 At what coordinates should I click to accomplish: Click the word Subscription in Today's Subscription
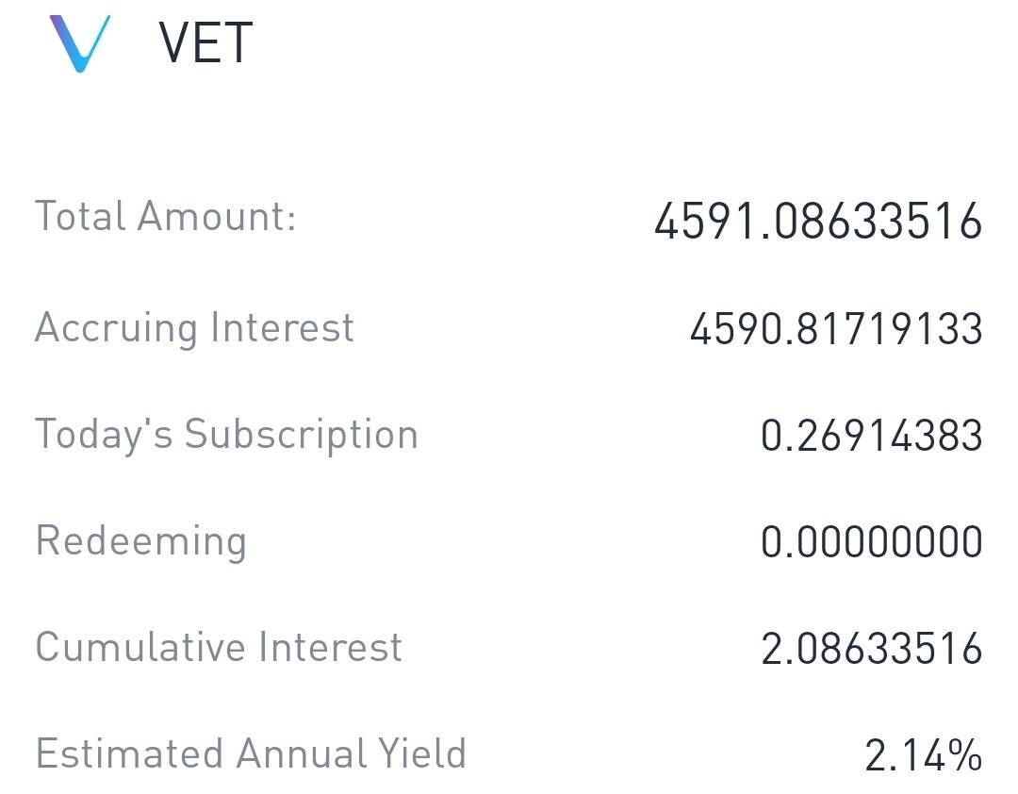tap(302, 436)
